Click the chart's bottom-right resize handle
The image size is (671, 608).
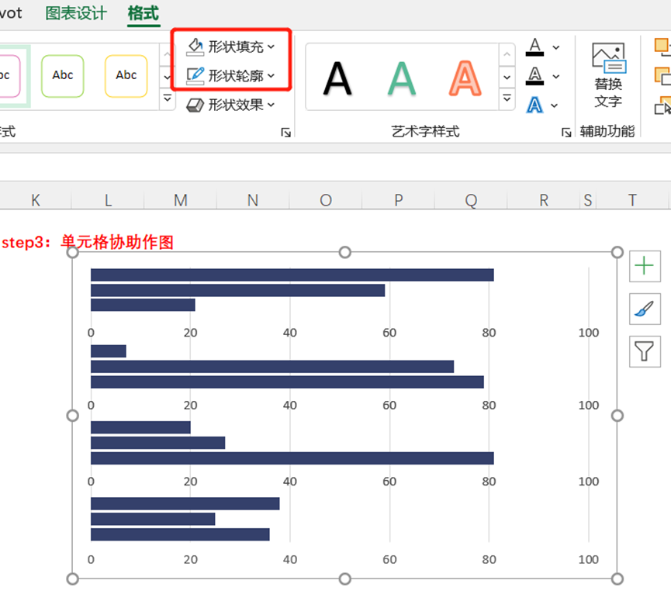click(x=617, y=579)
